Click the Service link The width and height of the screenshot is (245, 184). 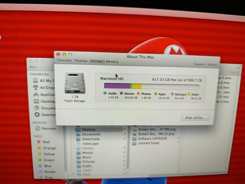click(x=212, y=64)
